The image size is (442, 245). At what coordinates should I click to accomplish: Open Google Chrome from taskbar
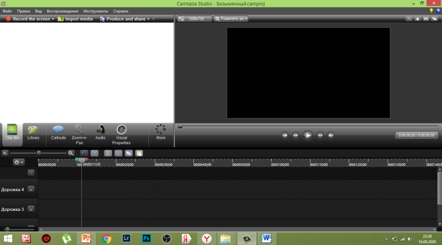(x=106, y=239)
